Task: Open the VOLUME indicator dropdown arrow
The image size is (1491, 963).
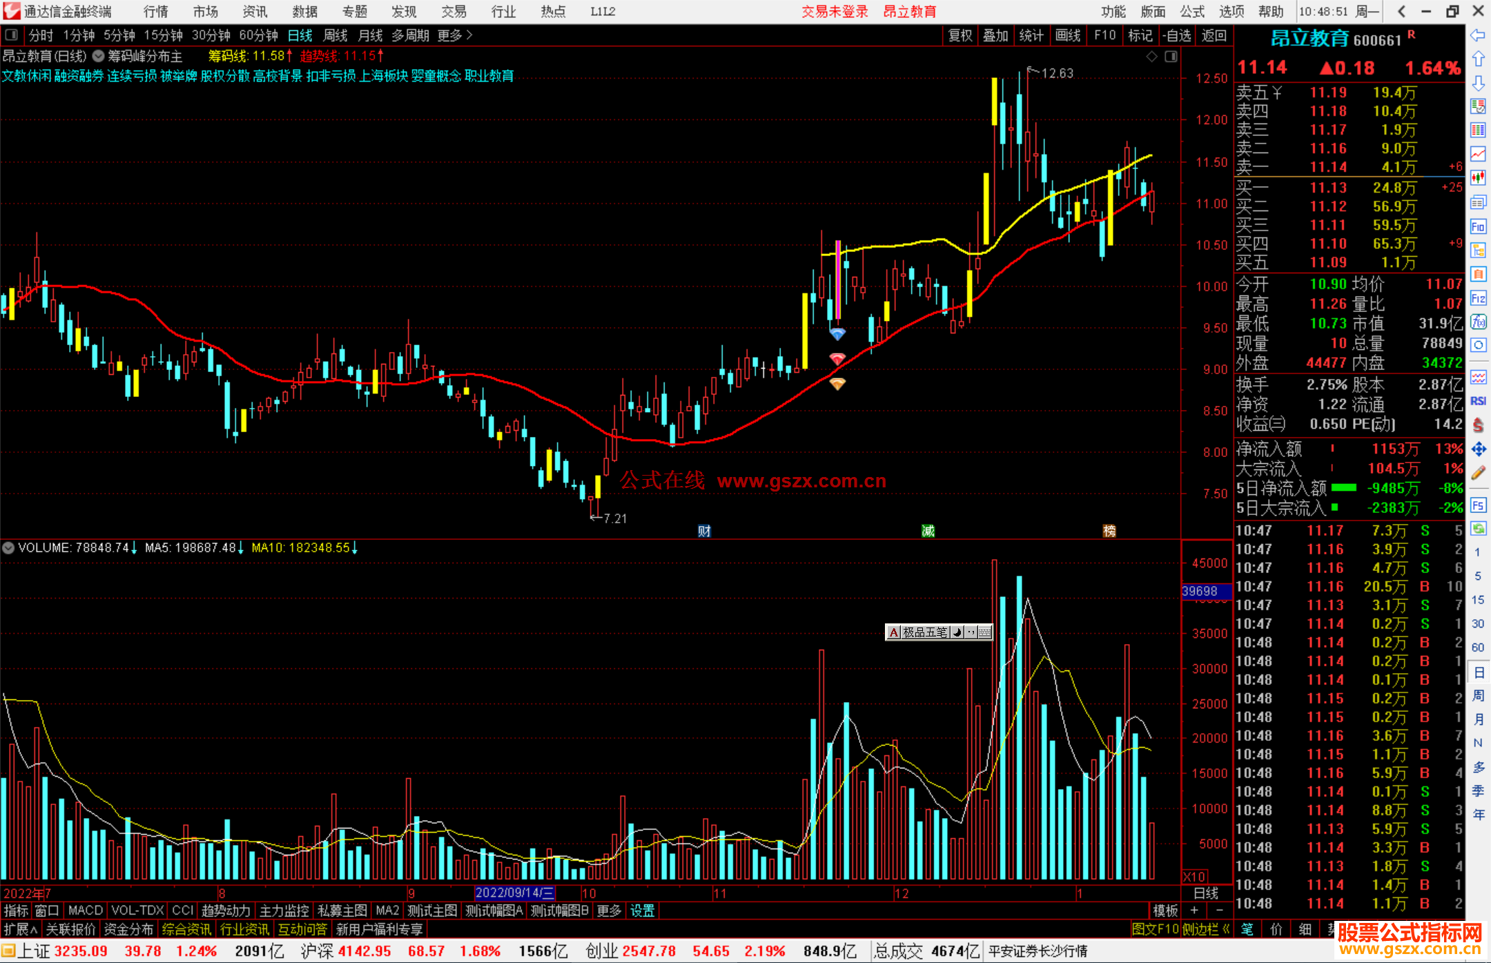Action: (x=9, y=547)
